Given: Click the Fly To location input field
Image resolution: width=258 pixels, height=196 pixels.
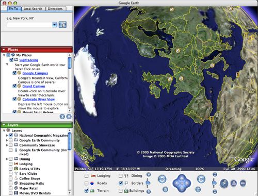Looking at the screenshot, I should [x=29, y=25].
